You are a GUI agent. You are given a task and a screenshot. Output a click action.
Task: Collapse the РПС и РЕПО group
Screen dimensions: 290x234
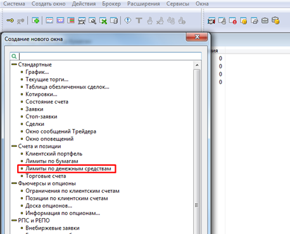click(x=14, y=221)
